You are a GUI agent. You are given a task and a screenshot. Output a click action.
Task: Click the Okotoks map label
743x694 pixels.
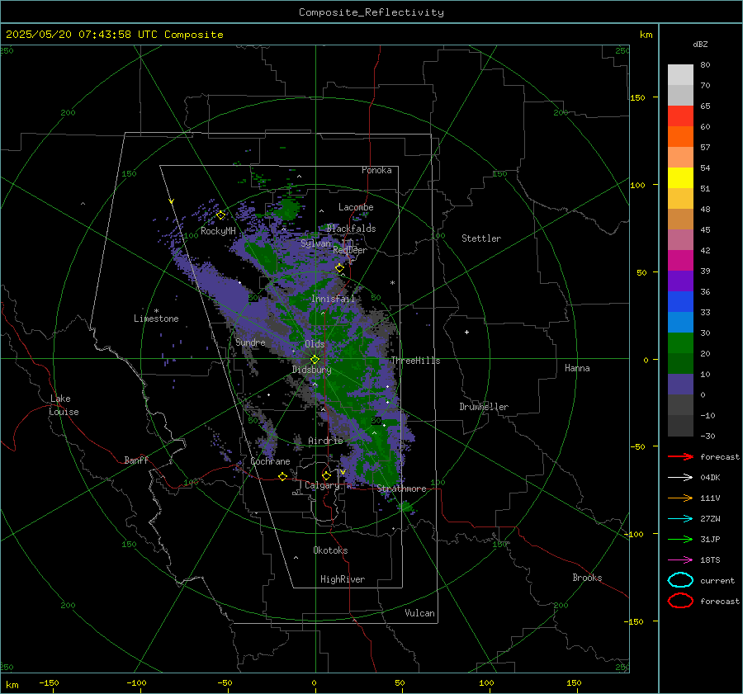click(330, 550)
